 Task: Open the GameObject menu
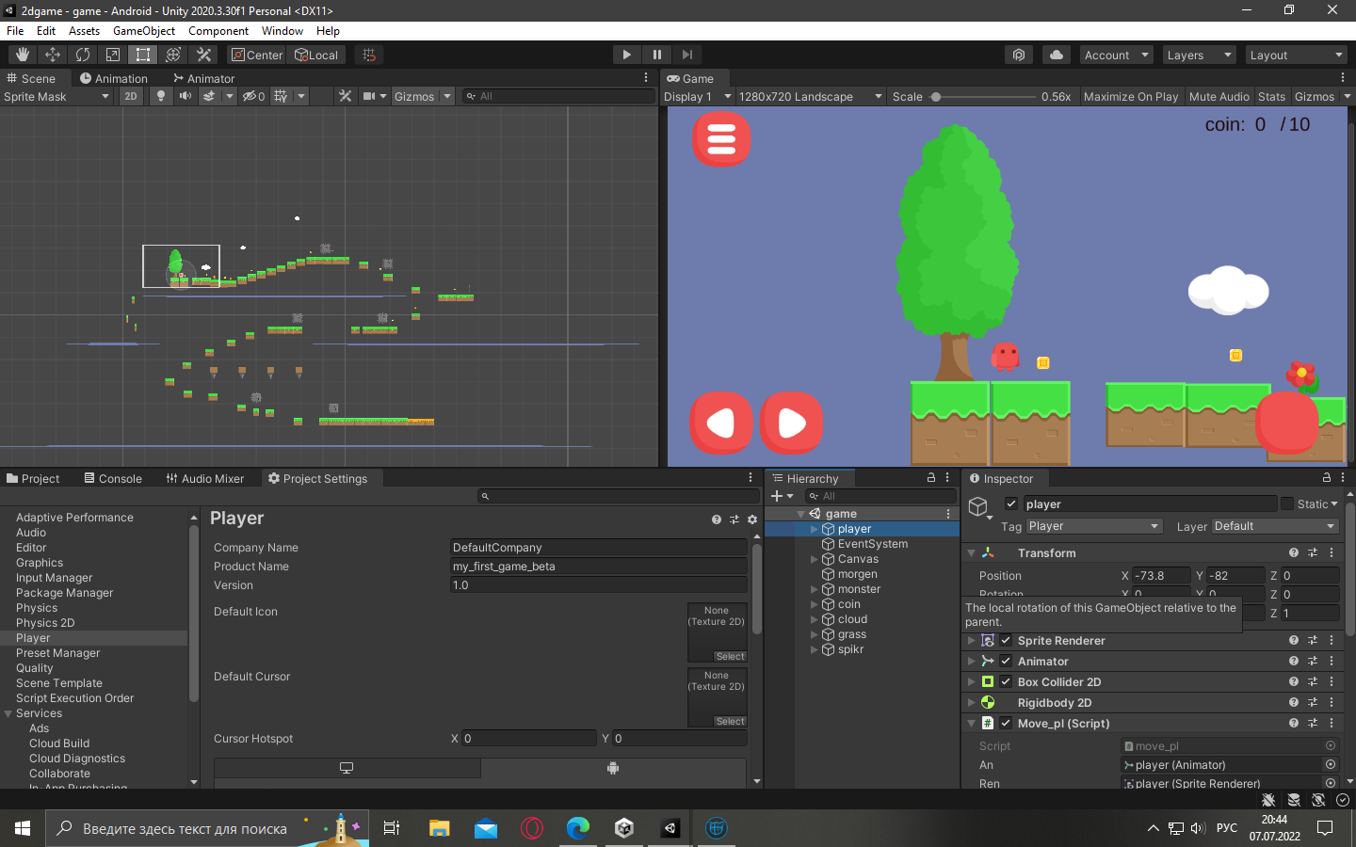coord(144,30)
